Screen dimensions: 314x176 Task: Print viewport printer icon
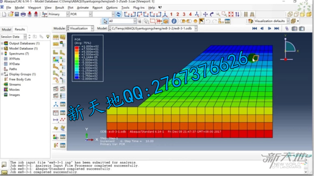[23, 14]
